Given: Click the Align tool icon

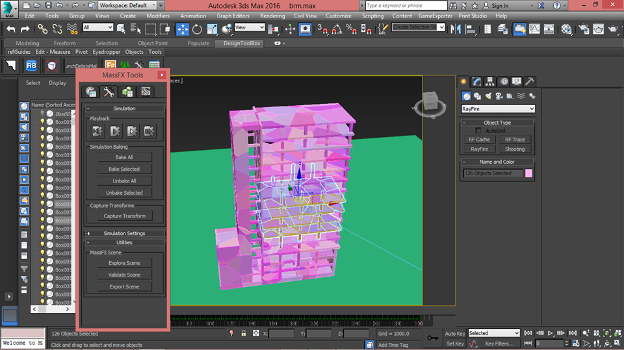Looking at the screenshot, I should pos(471,29).
